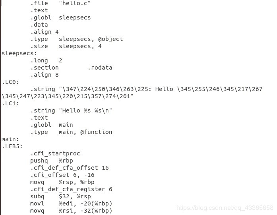Image resolution: width=277 pixels, height=215 pixels.
Task: Click the pushq %rbp instruction
Action: [51, 161]
